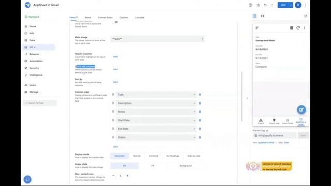Add a Sort by entry
Viewport: 331px width, 186px height.
point(115,82)
